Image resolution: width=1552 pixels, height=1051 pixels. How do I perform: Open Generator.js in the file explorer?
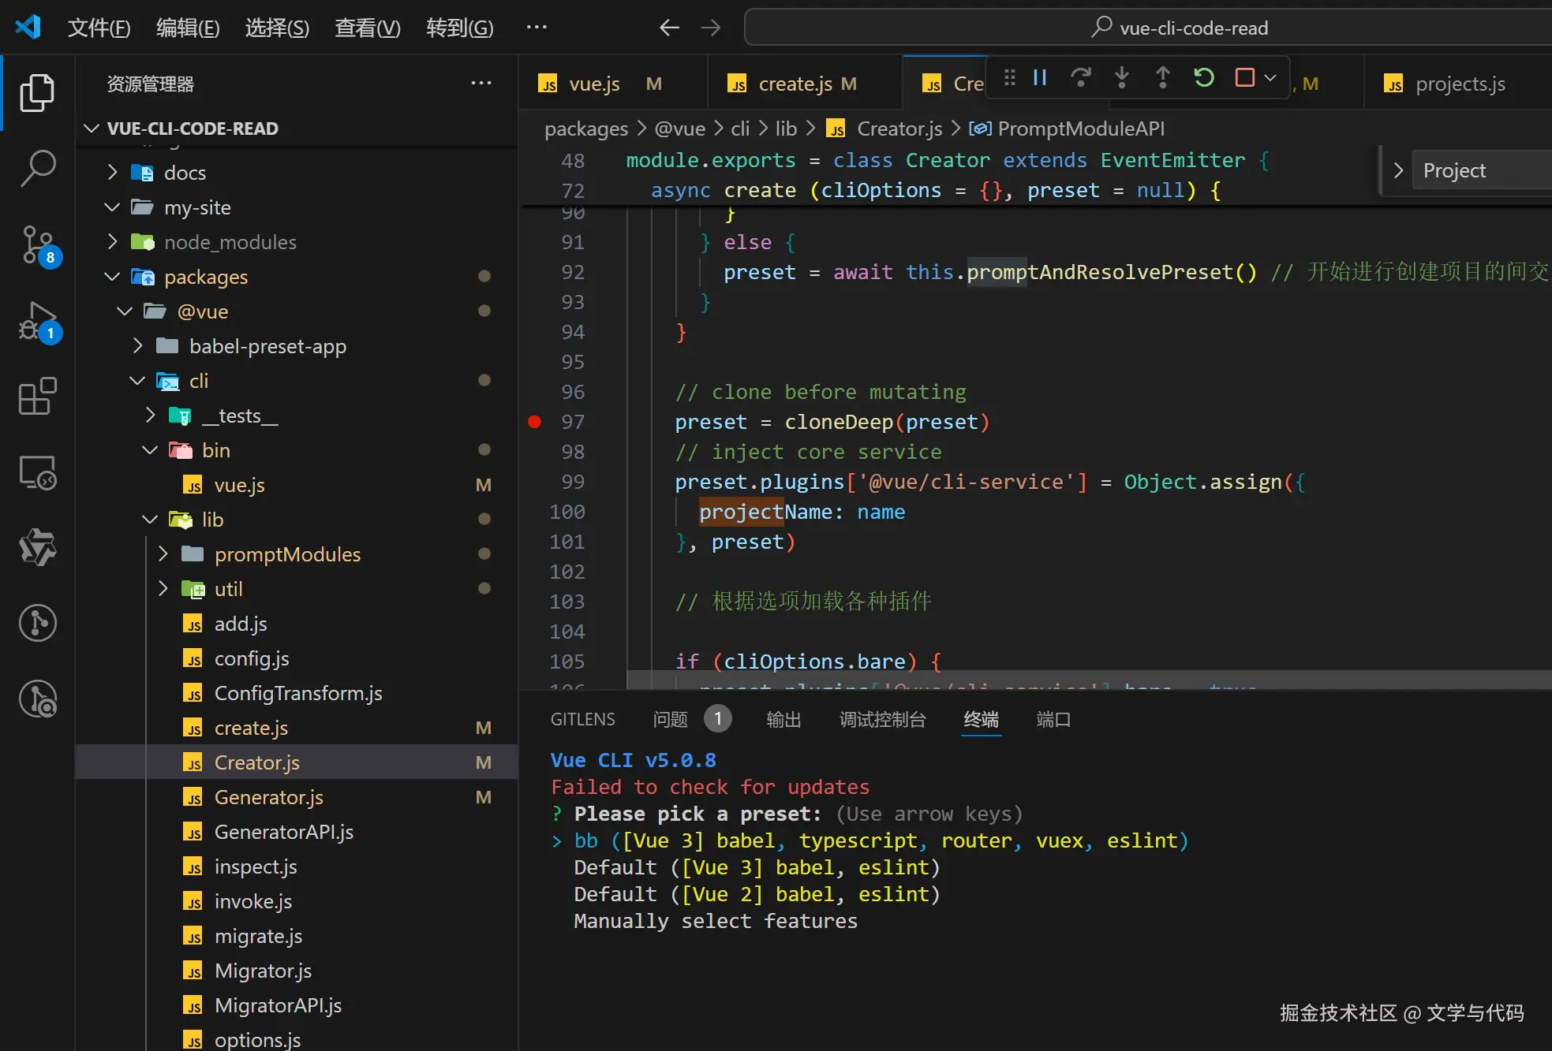pos(268,797)
